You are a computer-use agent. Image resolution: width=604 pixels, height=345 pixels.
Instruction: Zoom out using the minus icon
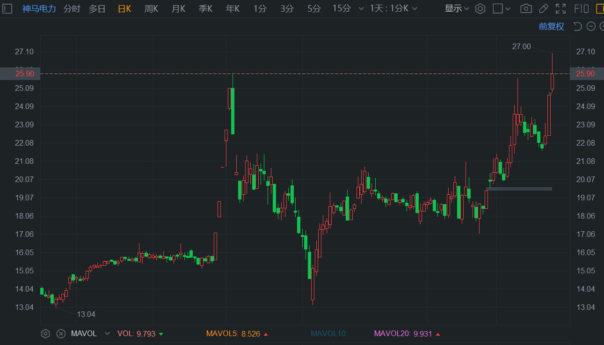[x=590, y=26]
